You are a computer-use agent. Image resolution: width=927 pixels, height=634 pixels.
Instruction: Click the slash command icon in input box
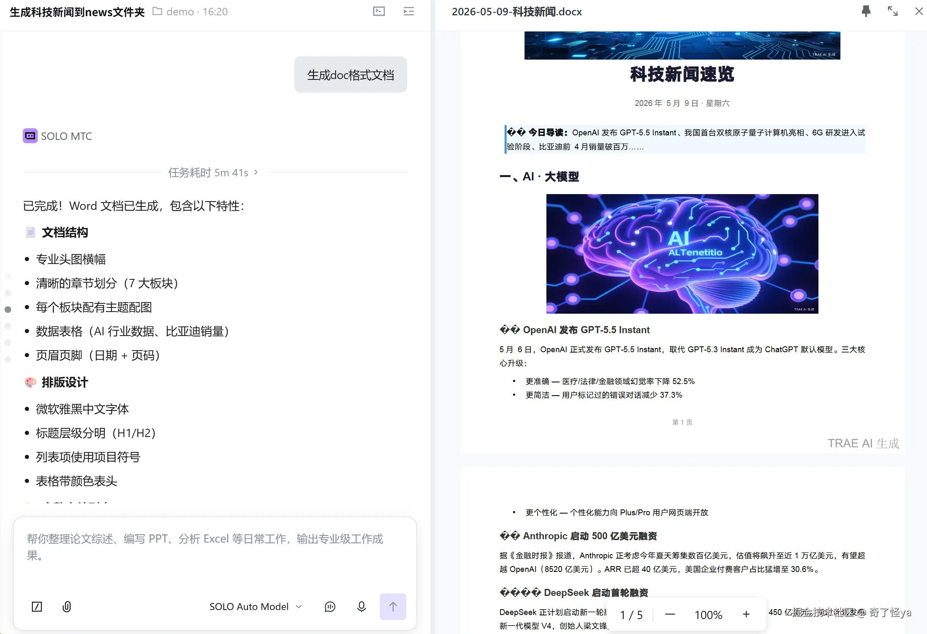point(37,607)
